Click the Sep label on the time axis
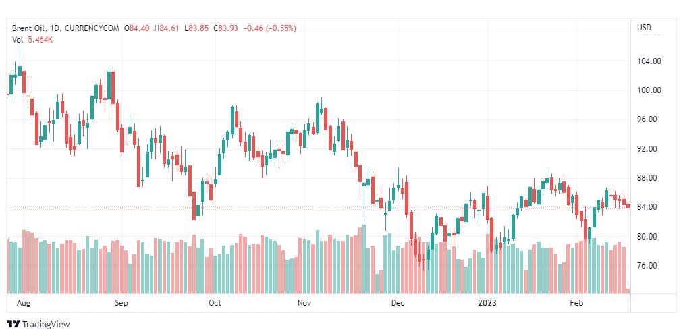683x336 pixels. point(121,303)
